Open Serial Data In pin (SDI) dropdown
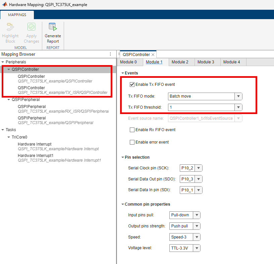 pyautogui.click(x=199, y=190)
